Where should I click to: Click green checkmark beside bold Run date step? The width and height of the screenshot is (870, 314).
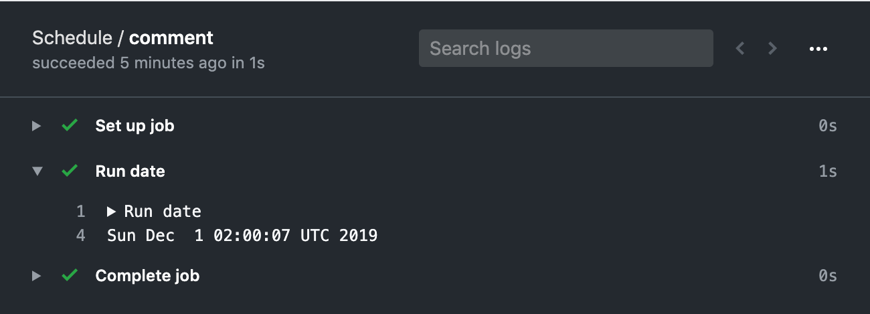(x=69, y=171)
